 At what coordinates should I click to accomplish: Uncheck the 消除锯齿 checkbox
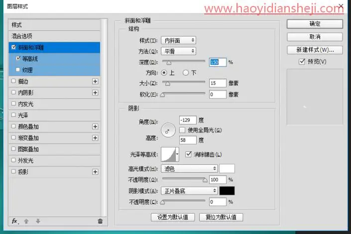(189, 154)
